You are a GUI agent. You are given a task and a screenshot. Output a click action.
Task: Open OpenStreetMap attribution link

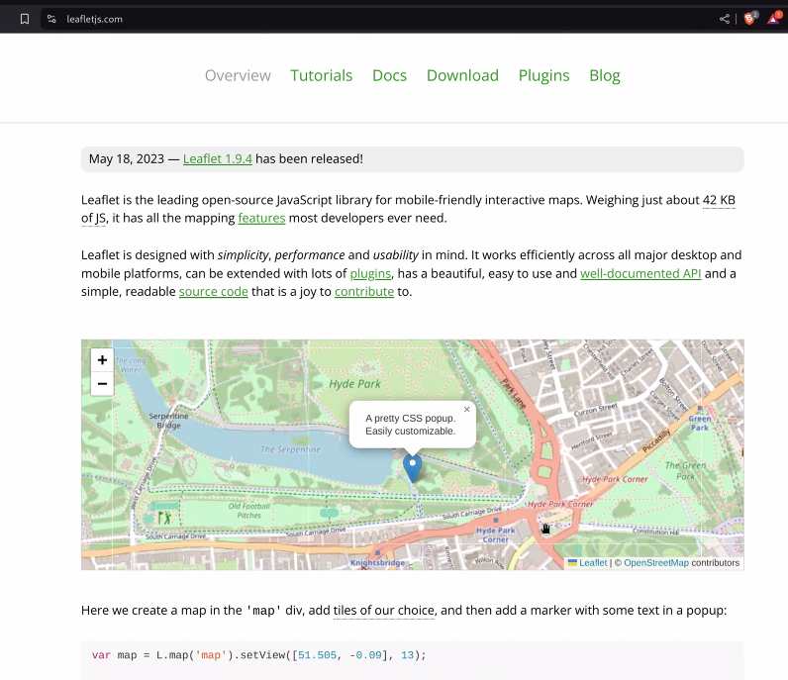click(x=656, y=563)
